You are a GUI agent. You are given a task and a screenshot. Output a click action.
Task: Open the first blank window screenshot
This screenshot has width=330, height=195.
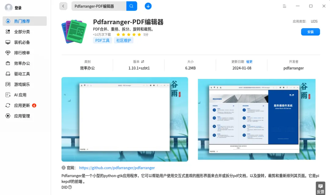point(125,119)
